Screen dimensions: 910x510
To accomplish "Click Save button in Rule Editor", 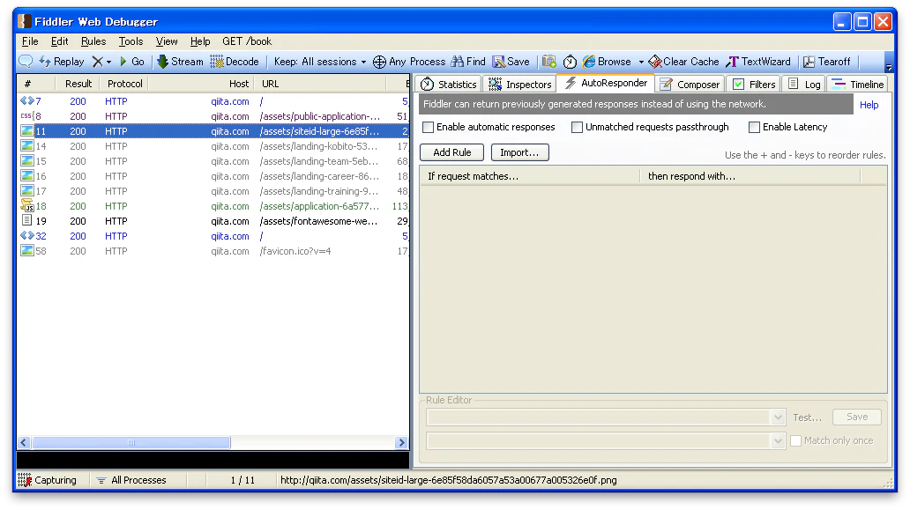I will [x=856, y=417].
